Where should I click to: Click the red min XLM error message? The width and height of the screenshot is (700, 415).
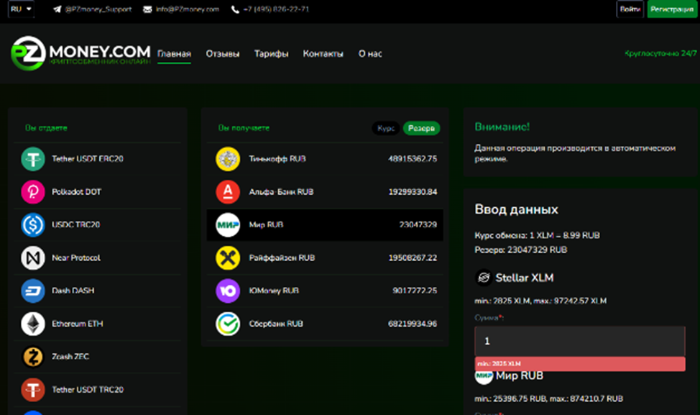(580, 364)
